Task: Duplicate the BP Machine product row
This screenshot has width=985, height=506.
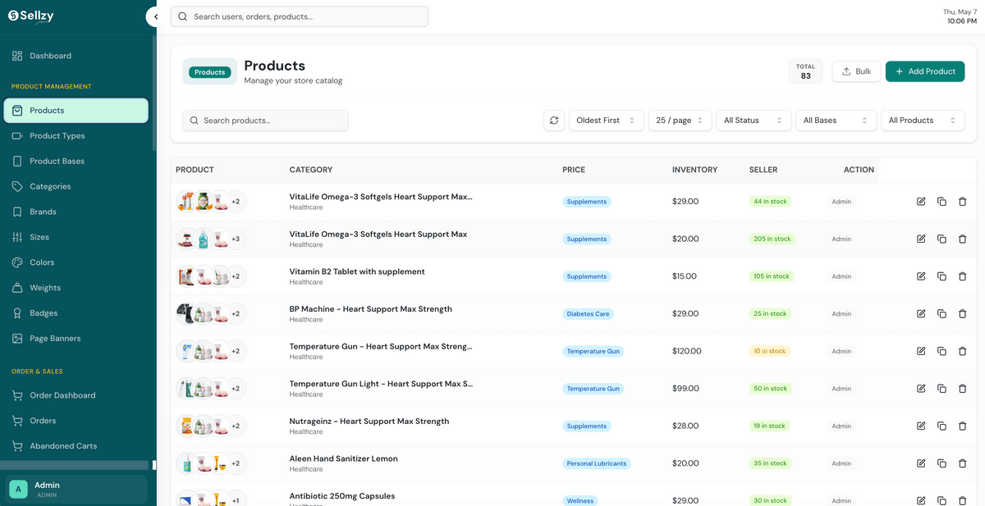Action: [x=941, y=314]
